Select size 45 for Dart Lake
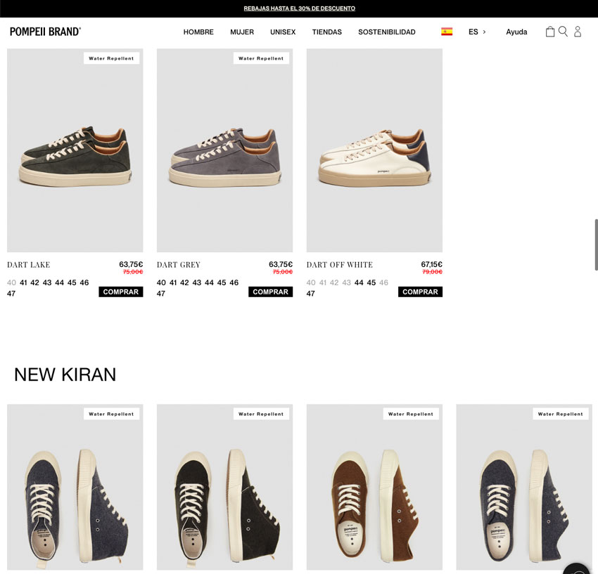The image size is (598, 574). [72, 282]
